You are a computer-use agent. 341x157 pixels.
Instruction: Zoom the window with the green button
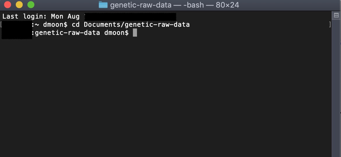(x=31, y=5)
